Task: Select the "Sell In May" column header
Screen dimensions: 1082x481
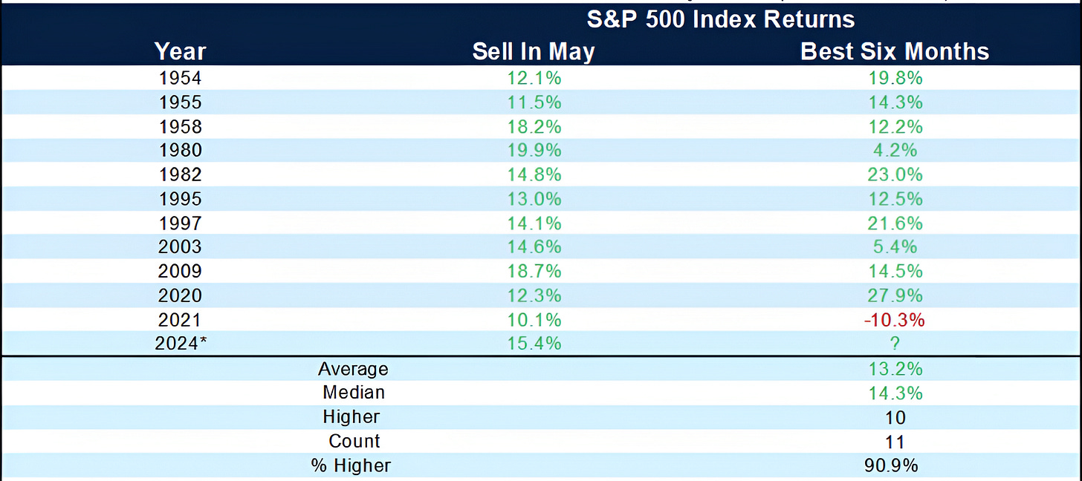Action: [534, 51]
